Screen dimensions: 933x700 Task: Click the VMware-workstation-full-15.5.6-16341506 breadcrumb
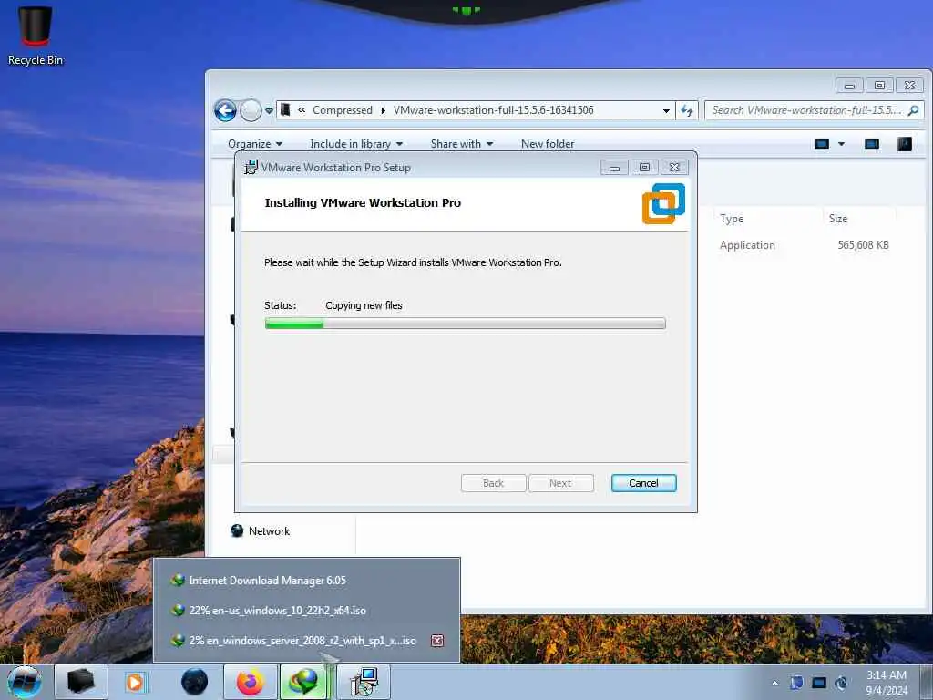click(x=493, y=110)
